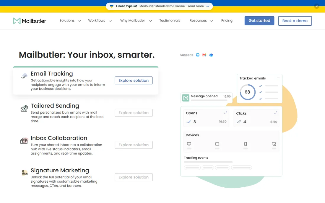Explore solution for Signature Marketing
325x203 pixels.
pos(134,177)
